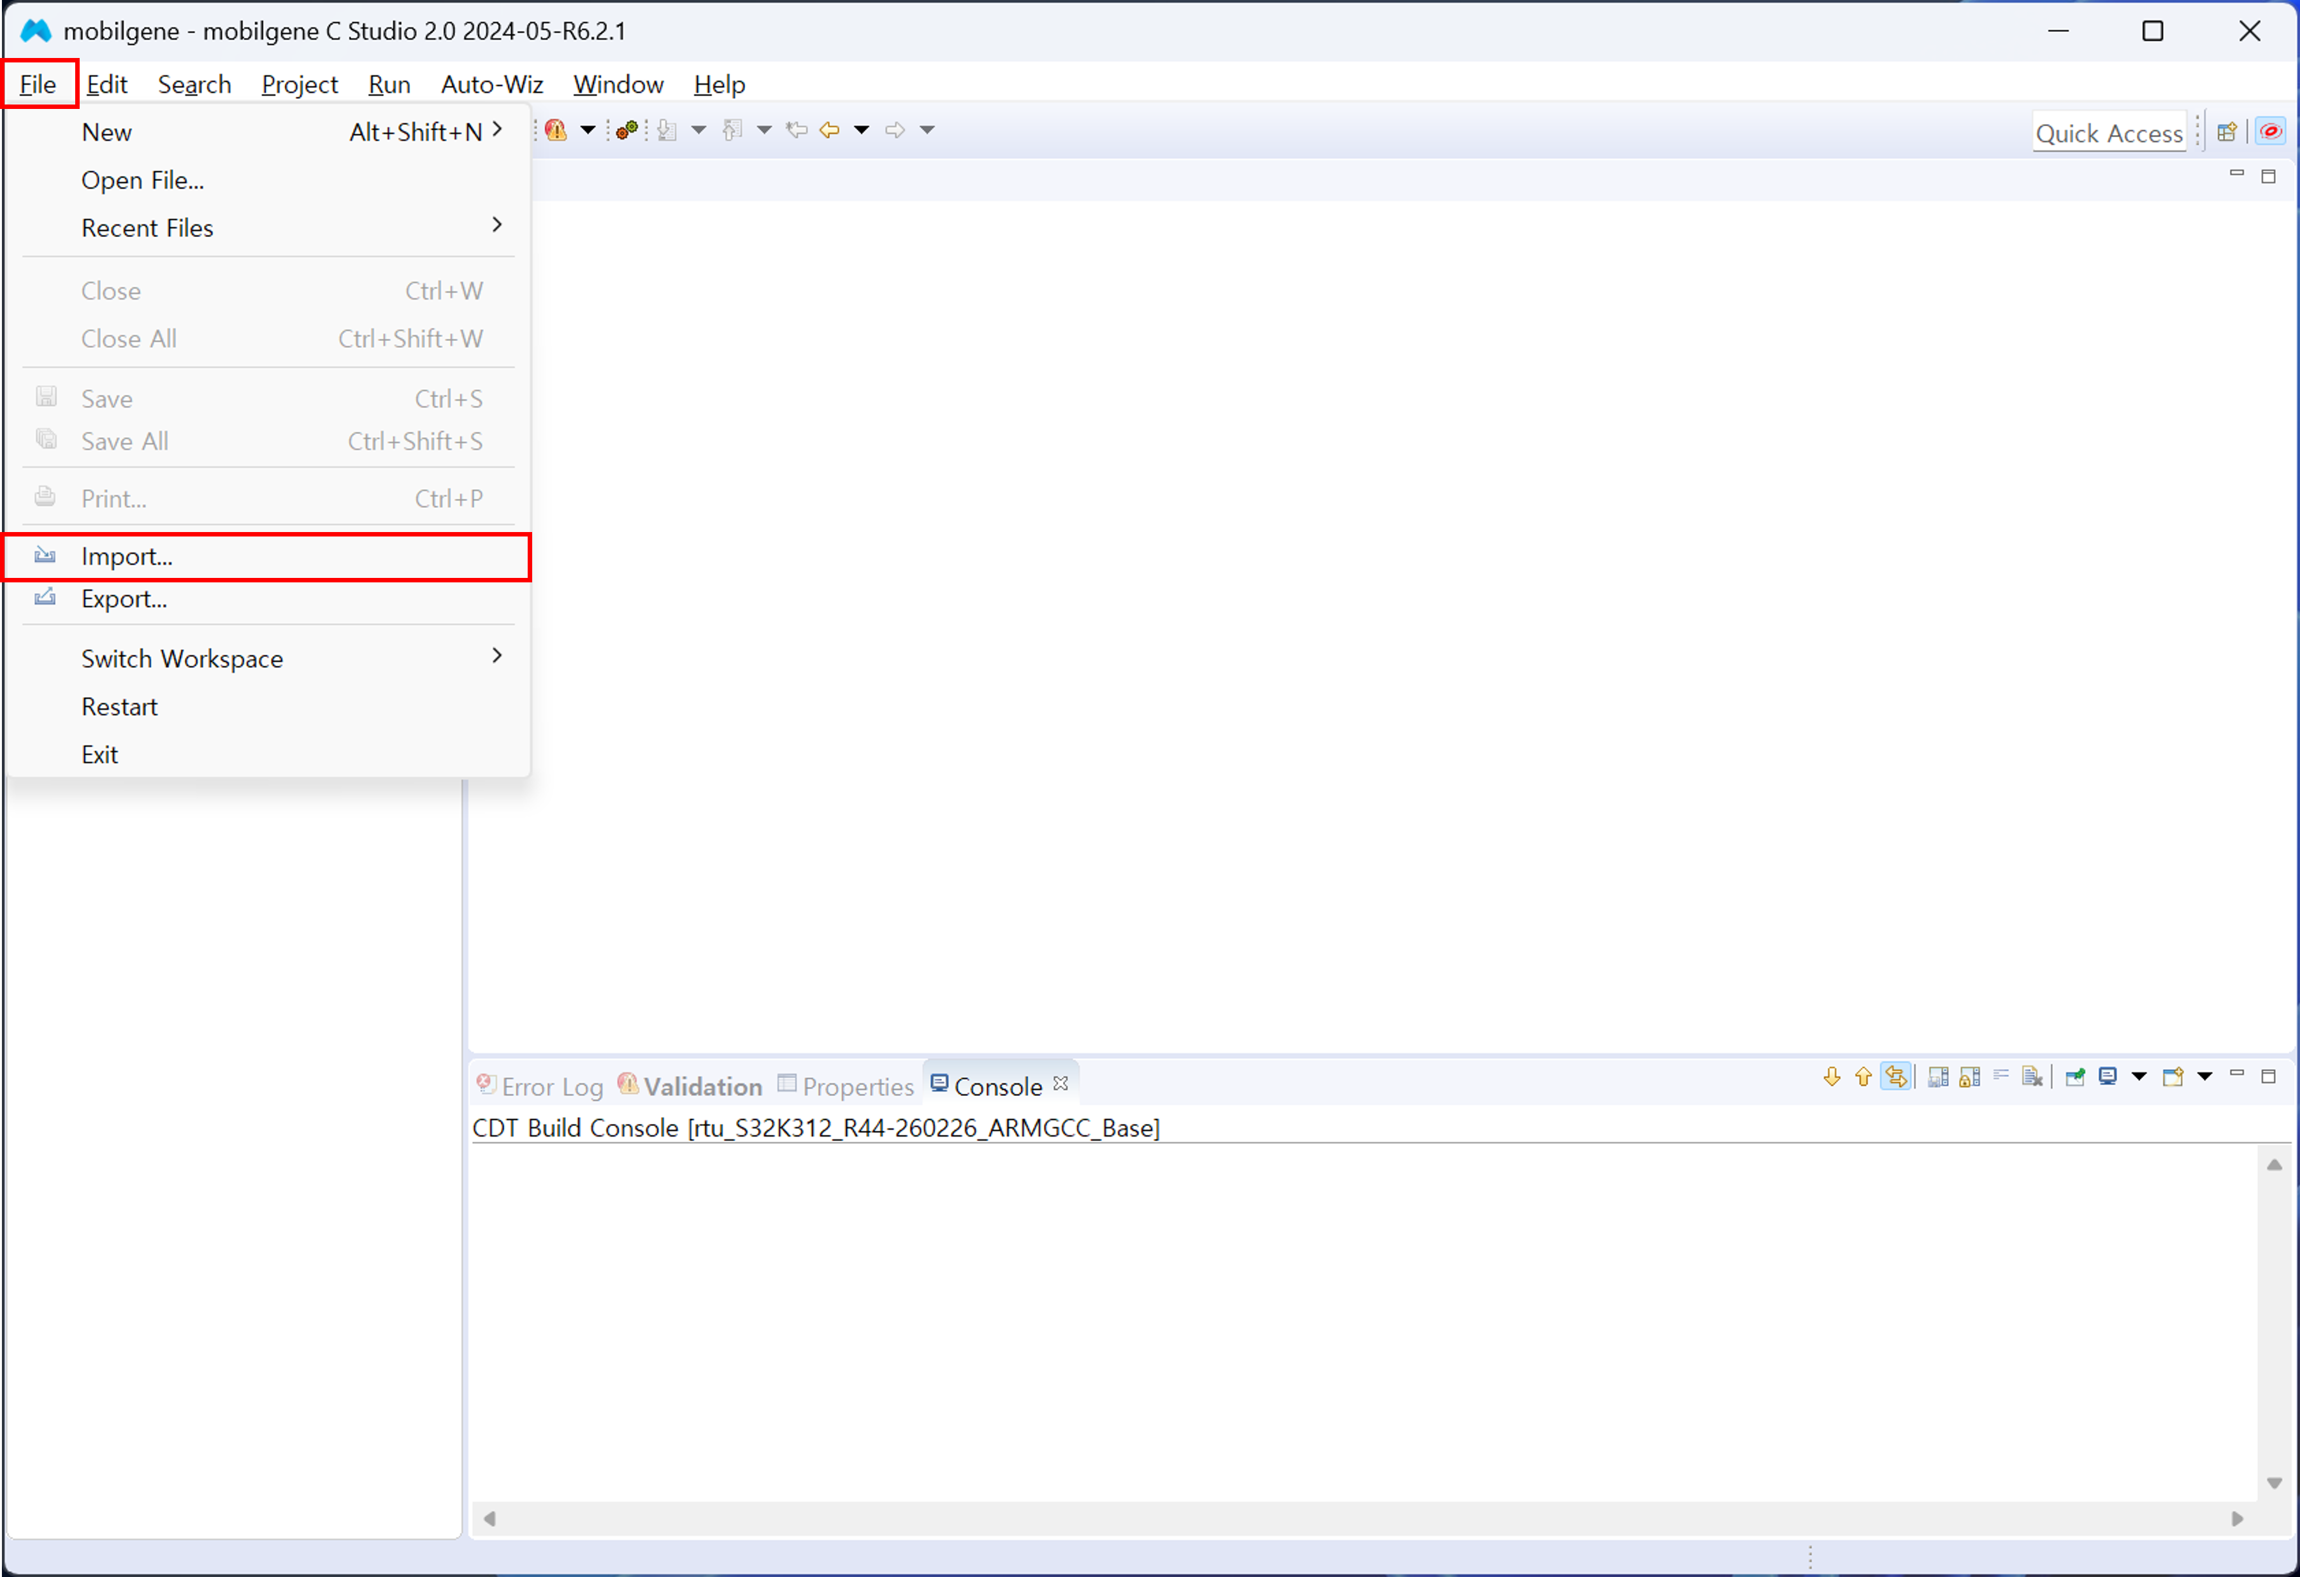Click the Properties tab icon

(788, 1083)
